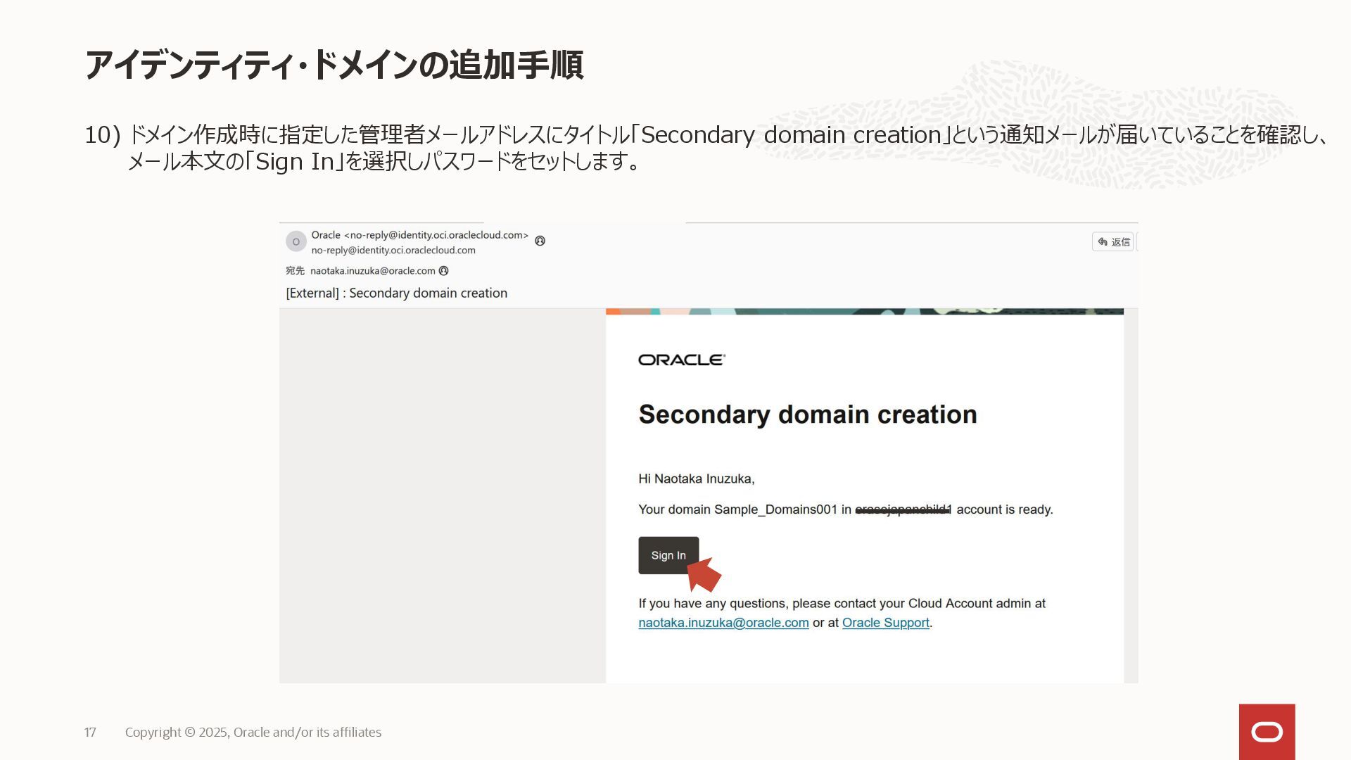Image resolution: width=1351 pixels, height=760 pixels.
Task: Click the 宛先 label
Action: click(x=295, y=271)
